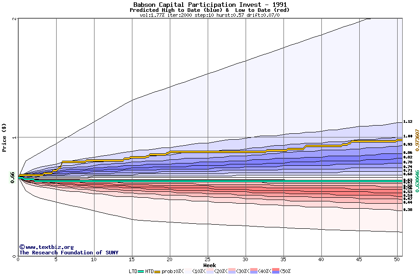Click the 'HTD' legend text
The width and height of the screenshot is (420, 274).
click(x=149, y=271)
